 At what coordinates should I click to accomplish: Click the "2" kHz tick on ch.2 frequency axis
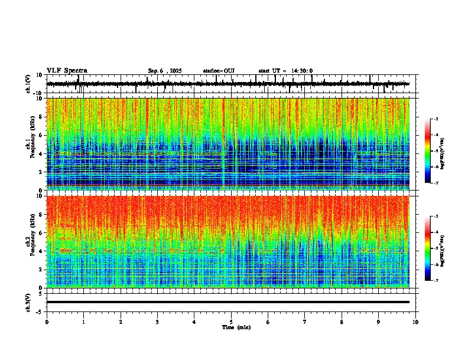coord(42,270)
